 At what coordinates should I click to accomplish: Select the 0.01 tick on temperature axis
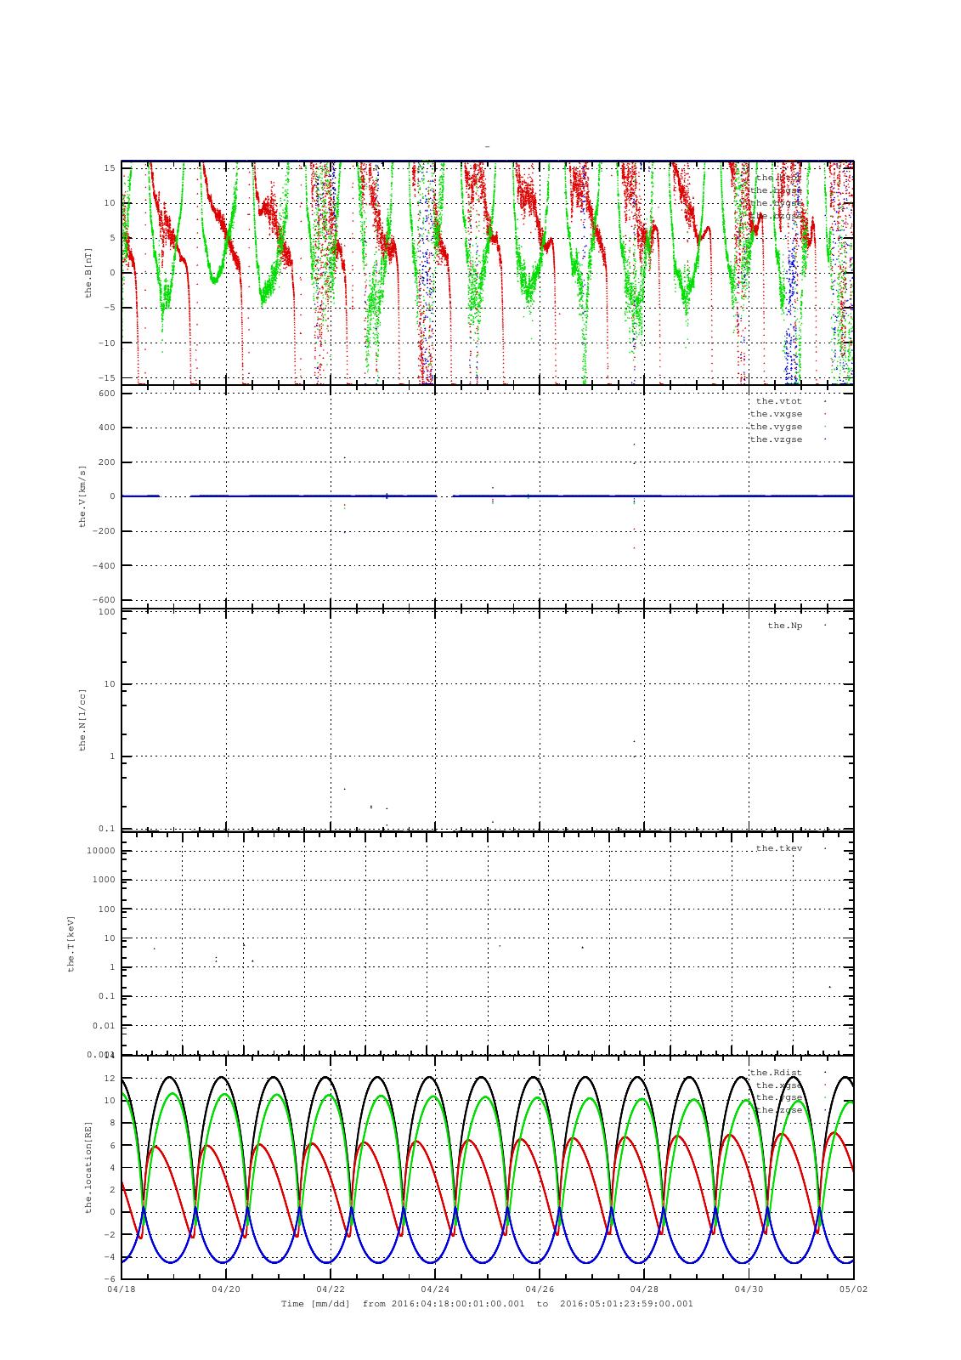(104, 1025)
